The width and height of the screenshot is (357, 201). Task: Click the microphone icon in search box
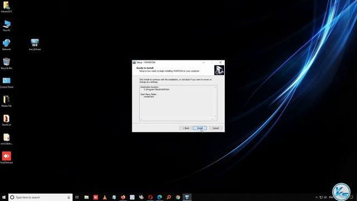(69, 197)
